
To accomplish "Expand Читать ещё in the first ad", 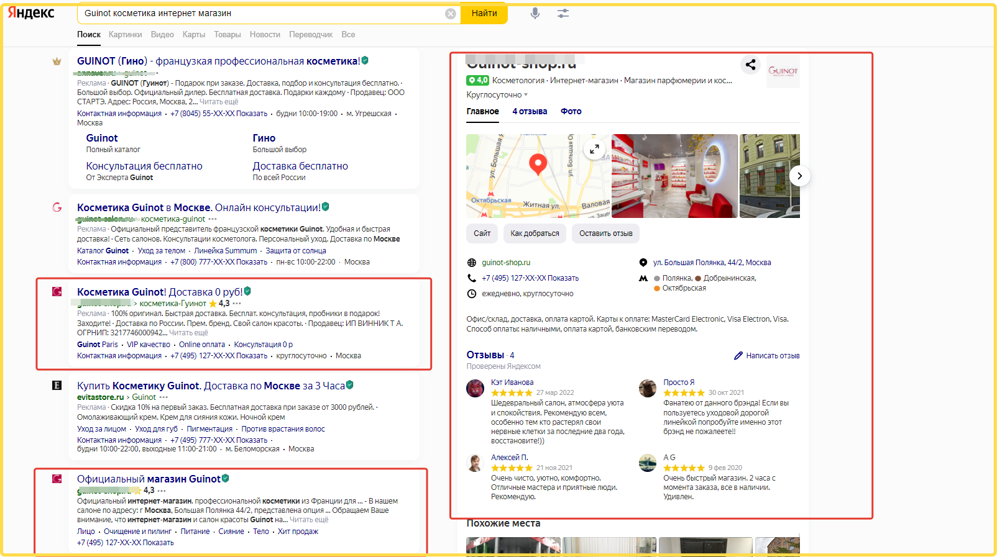I will pyautogui.click(x=219, y=102).
